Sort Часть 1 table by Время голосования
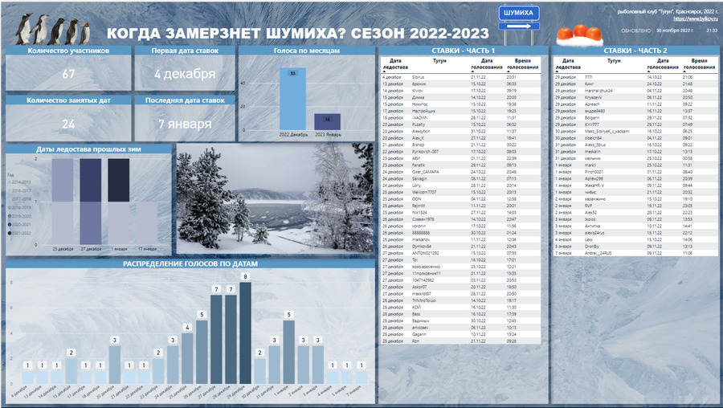The image size is (723, 408). pos(522,63)
